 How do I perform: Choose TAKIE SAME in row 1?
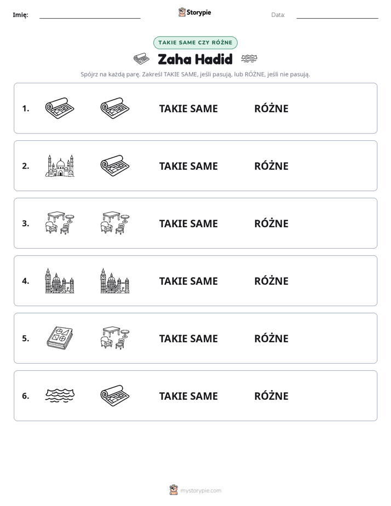point(188,108)
